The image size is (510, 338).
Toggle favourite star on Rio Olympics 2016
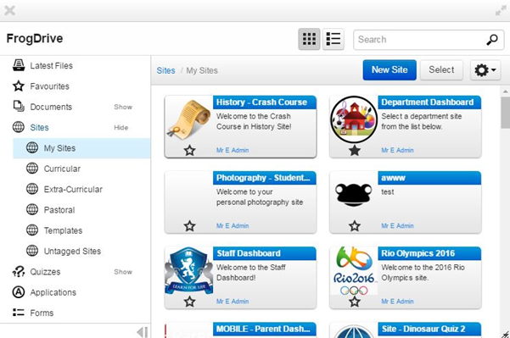[x=355, y=302]
